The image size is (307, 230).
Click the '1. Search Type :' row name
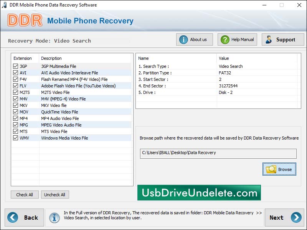(x=154, y=66)
